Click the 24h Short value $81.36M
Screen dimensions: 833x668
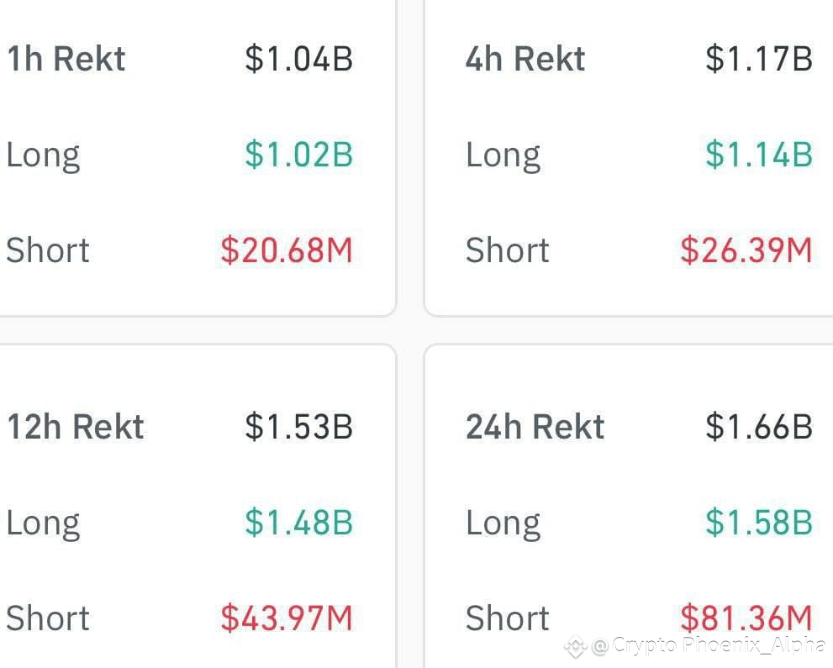pyautogui.click(x=746, y=618)
